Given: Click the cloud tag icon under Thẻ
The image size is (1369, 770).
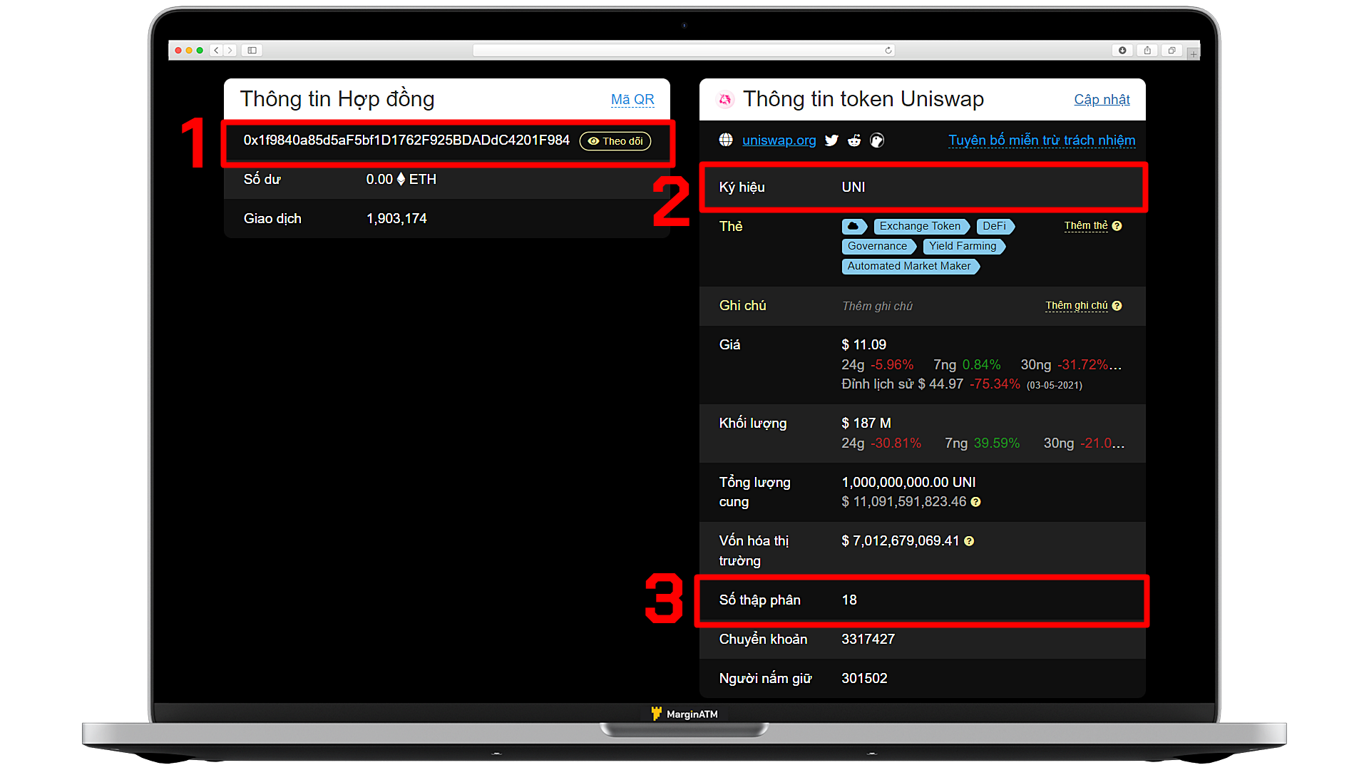Looking at the screenshot, I should [x=851, y=225].
